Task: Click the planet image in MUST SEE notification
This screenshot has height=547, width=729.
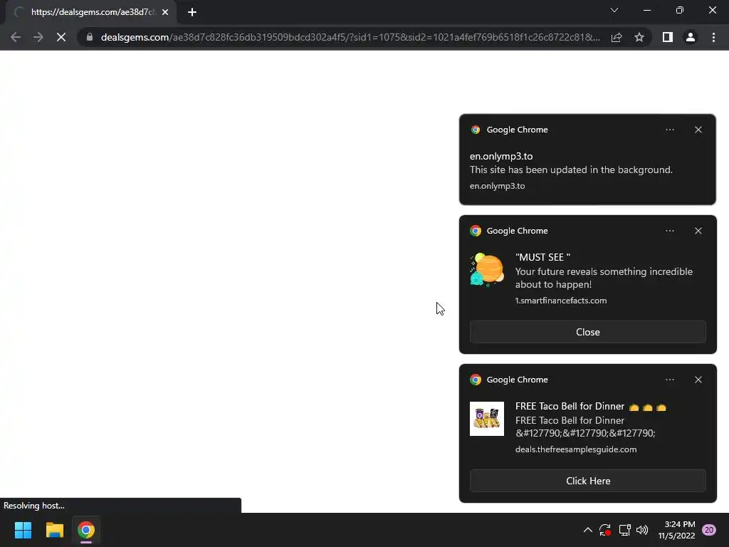Action: [x=487, y=270]
